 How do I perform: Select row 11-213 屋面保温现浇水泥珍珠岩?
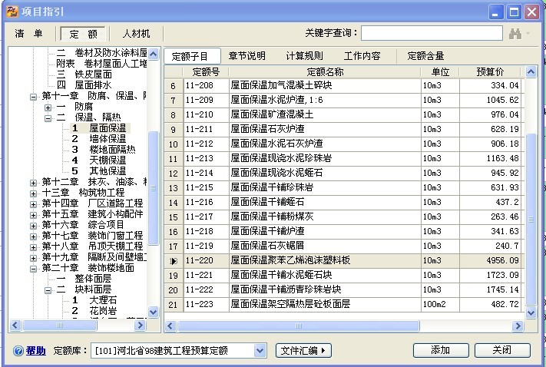coord(343,158)
